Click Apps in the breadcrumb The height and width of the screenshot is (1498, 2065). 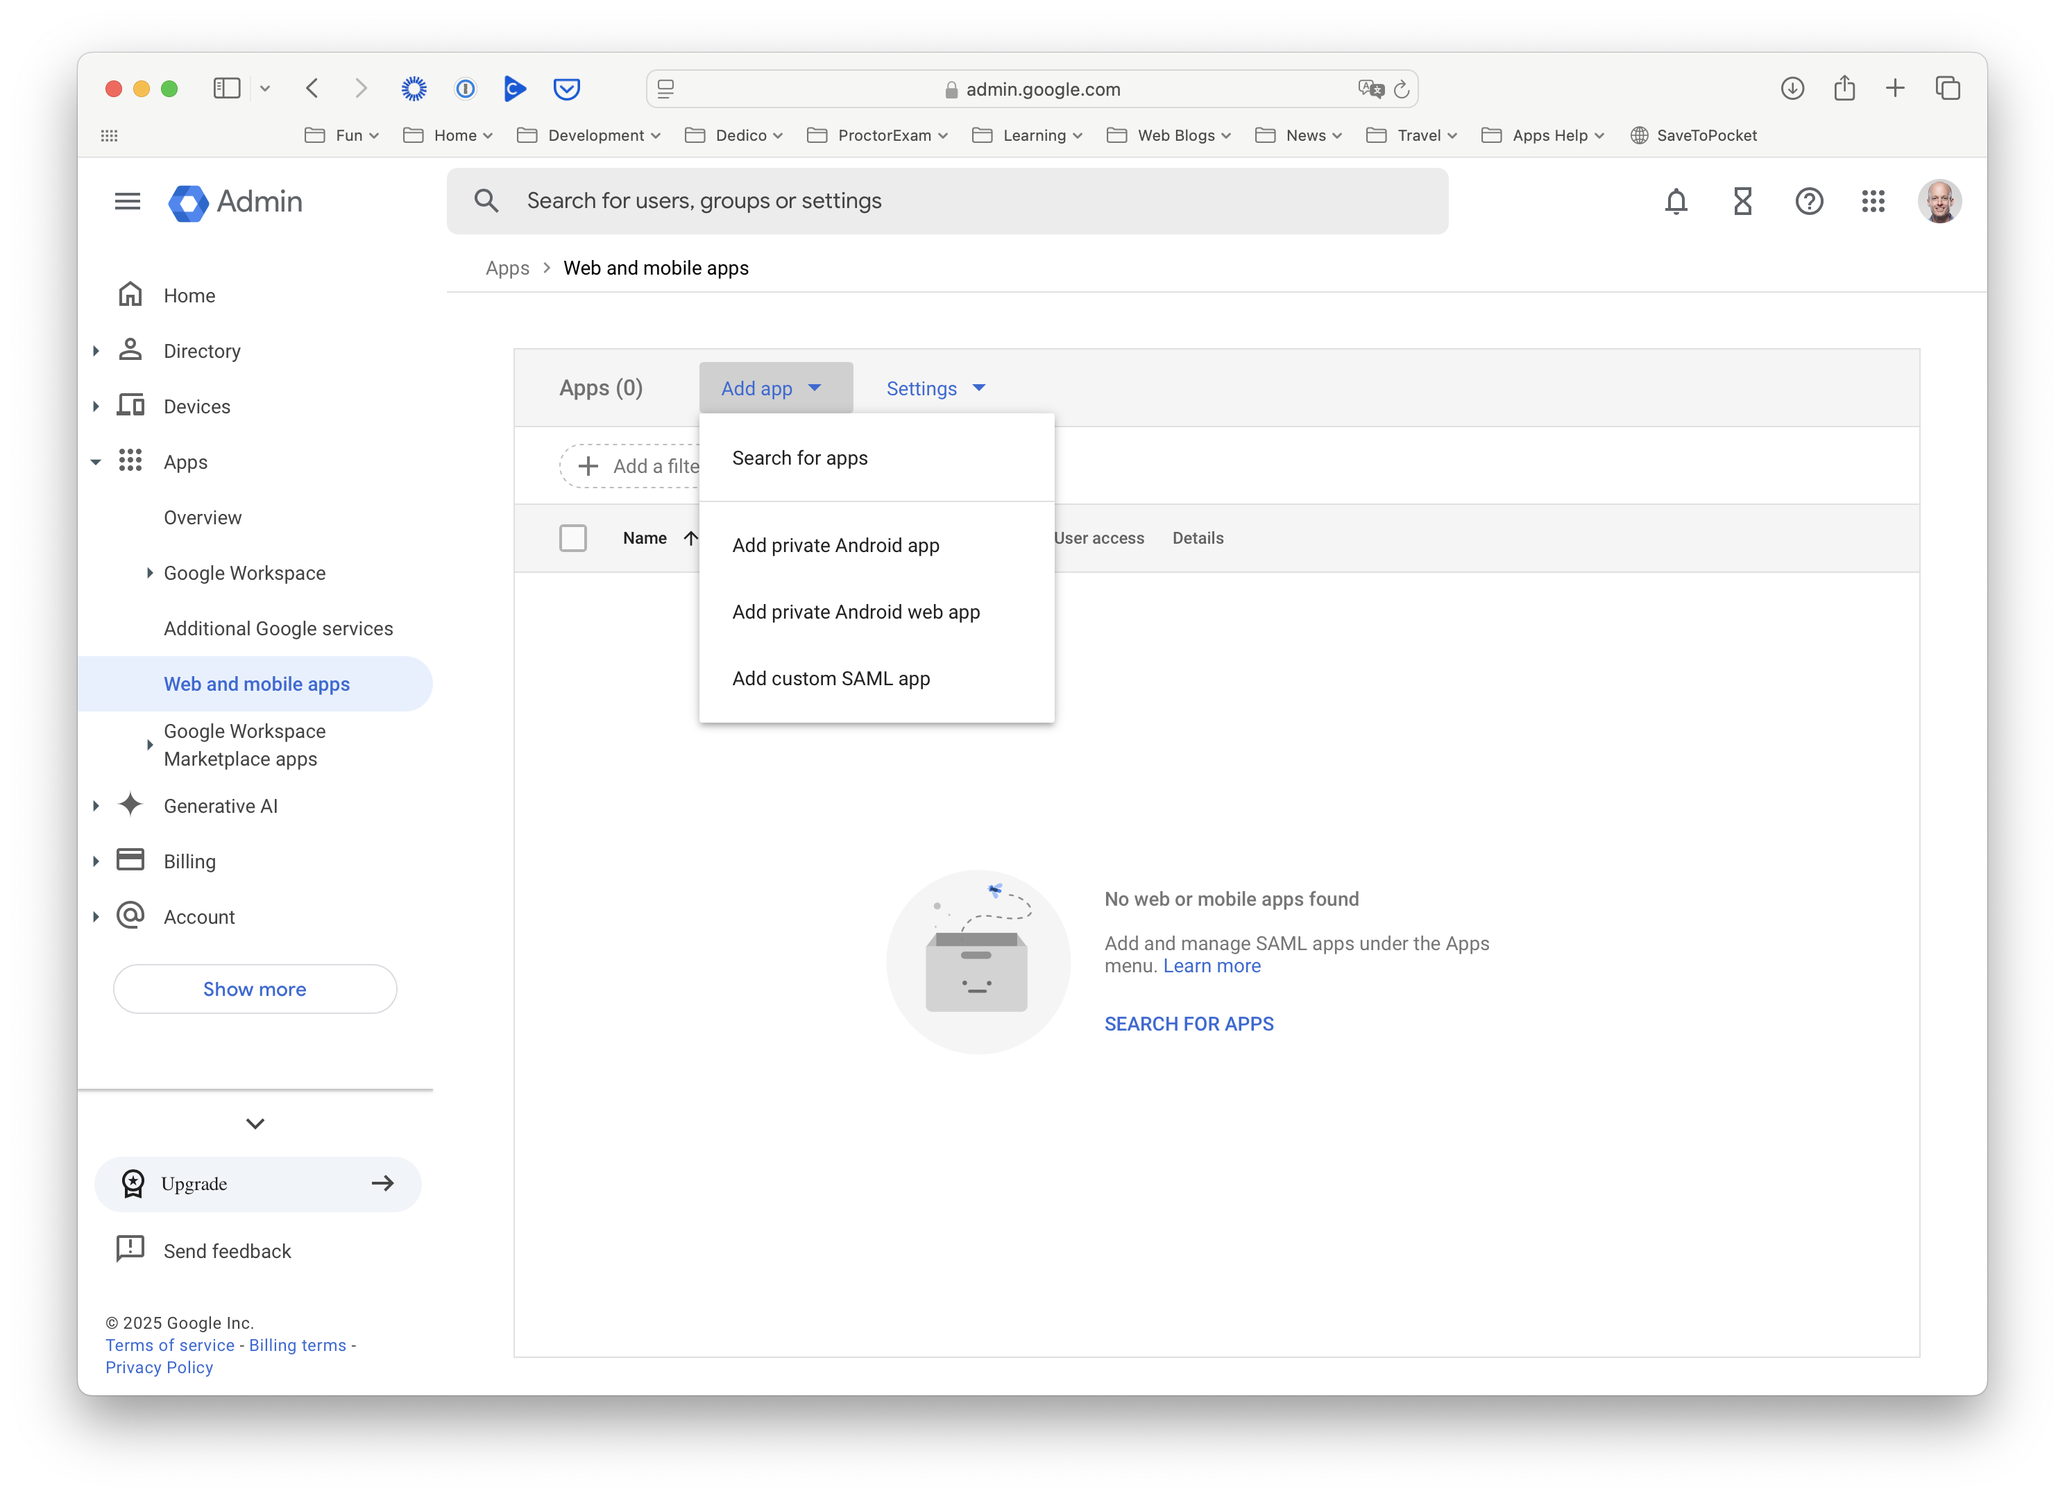click(x=507, y=268)
